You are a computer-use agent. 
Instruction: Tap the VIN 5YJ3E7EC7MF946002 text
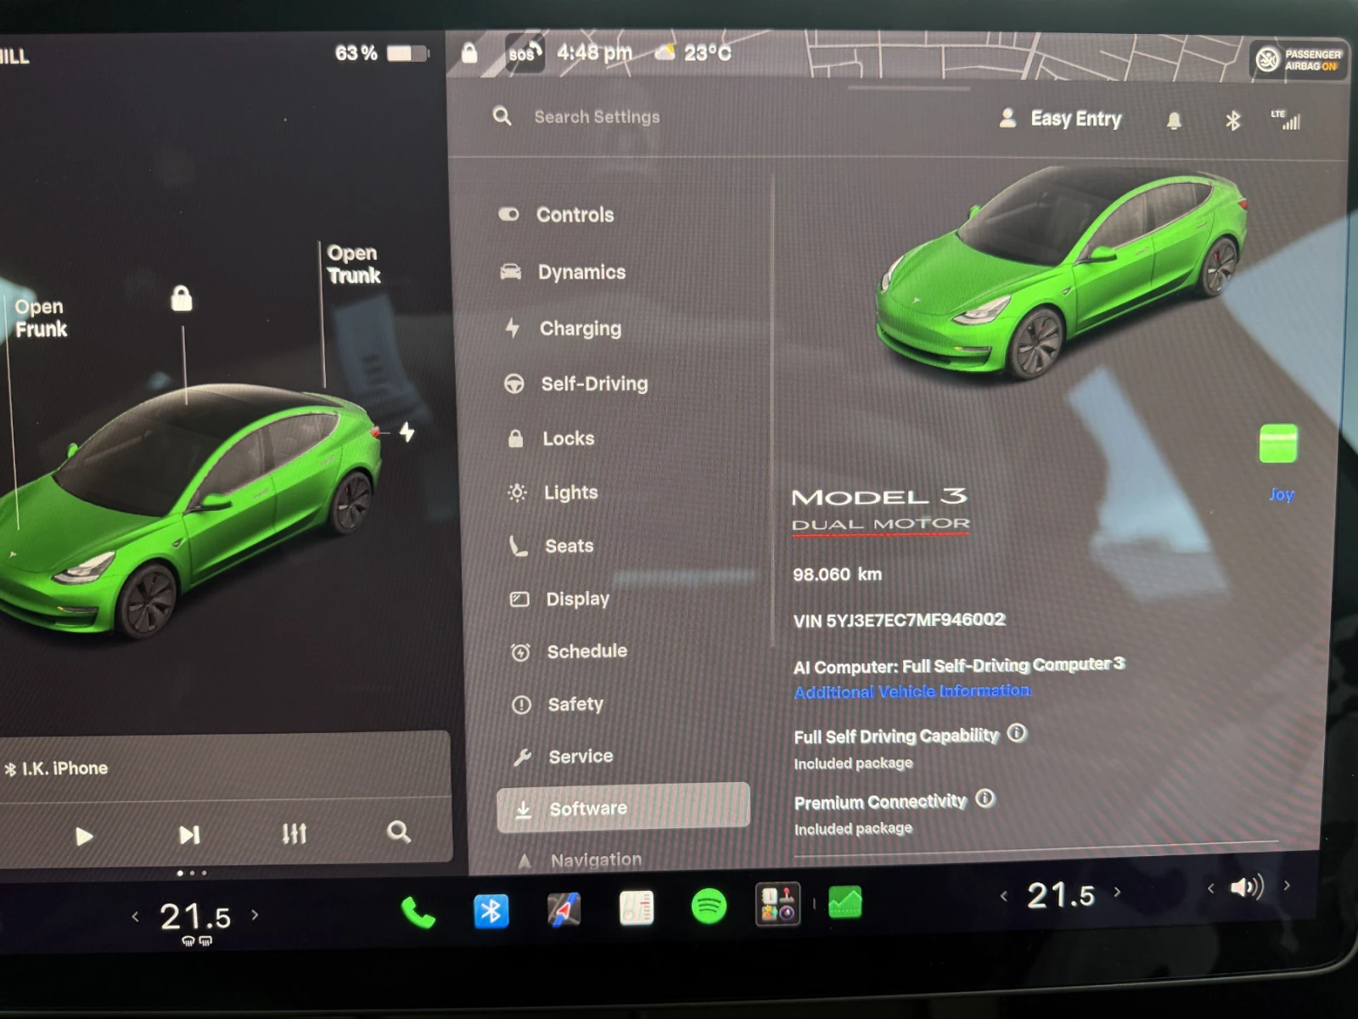[899, 620]
